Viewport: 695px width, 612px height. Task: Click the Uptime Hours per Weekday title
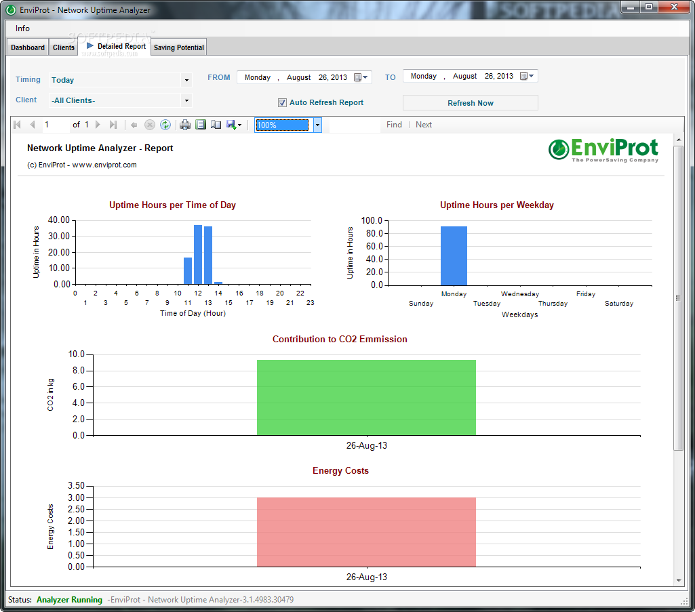tap(497, 205)
